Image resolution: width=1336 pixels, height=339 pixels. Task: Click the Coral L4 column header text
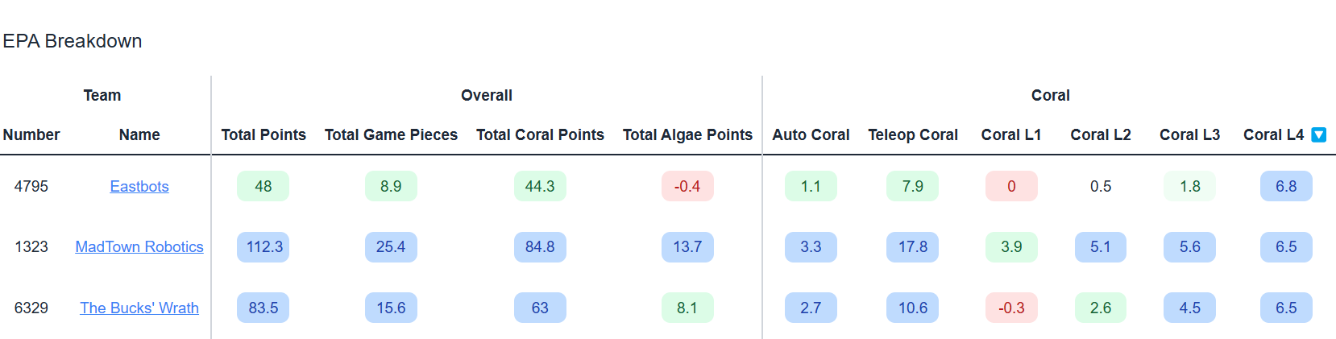click(1273, 134)
